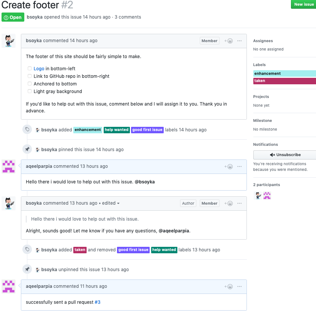
Task: Add reaction to bsoyka's first comment
Action: coord(229,41)
